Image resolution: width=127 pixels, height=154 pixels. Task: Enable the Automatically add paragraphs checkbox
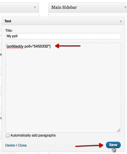[8, 136]
